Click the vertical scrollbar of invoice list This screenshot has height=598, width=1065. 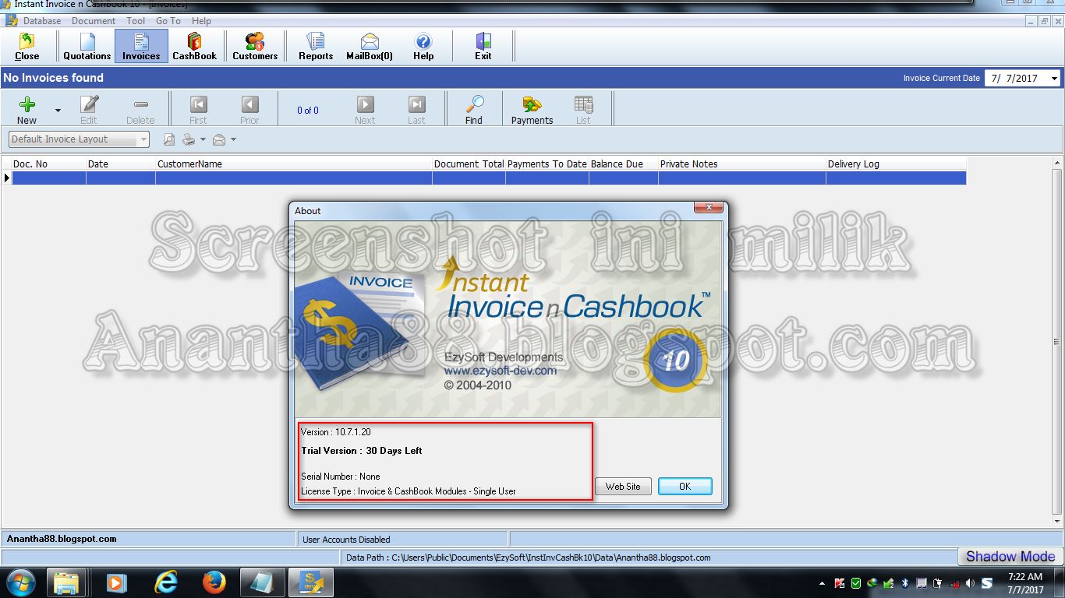(1057, 341)
